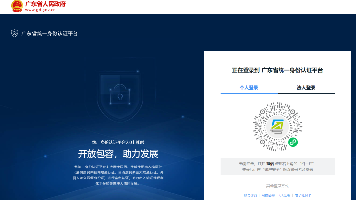Click the 粤 logo in QR code center

(278, 126)
